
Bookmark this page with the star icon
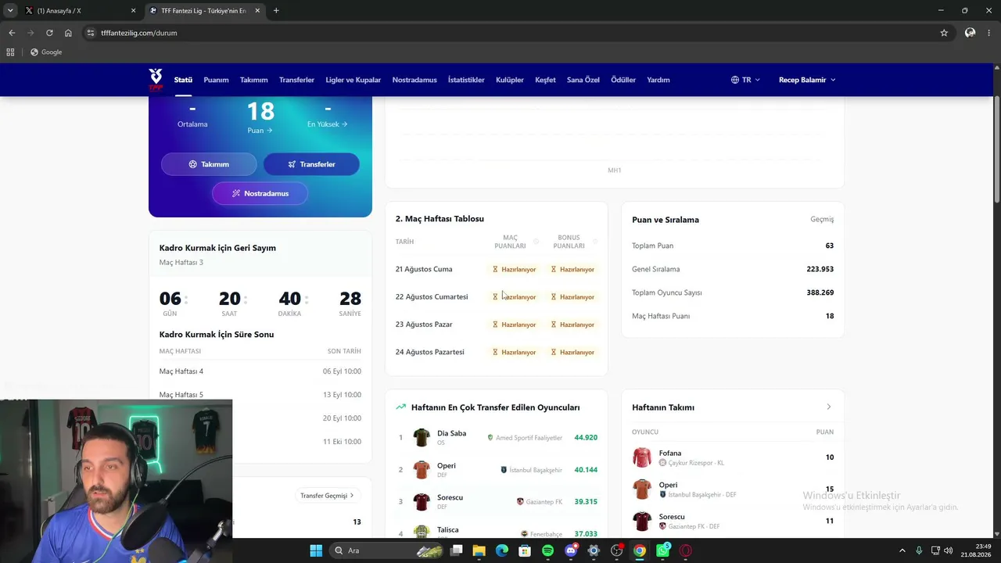coord(944,33)
